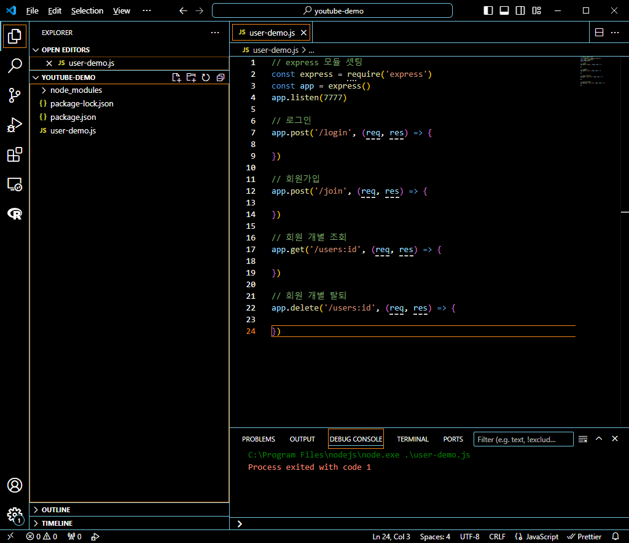Image resolution: width=629 pixels, height=543 pixels.
Task: Switch to the DEBUG CONSOLE tab
Action: tap(356, 439)
